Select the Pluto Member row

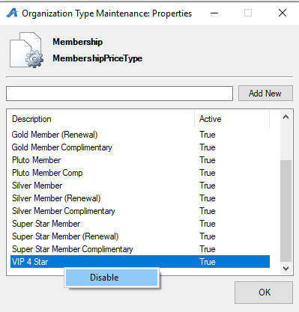[140, 160]
